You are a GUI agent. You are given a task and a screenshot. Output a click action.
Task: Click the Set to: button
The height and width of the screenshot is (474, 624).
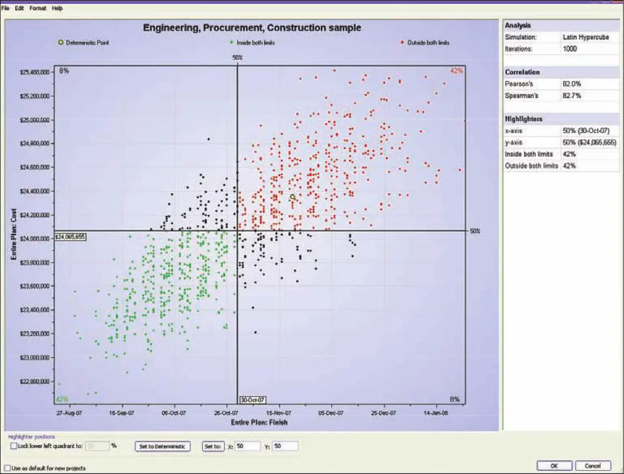click(x=213, y=447)
